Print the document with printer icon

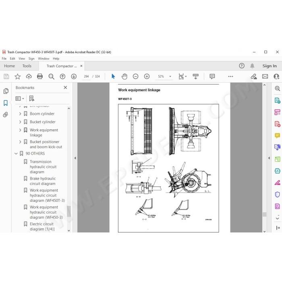[40, 77]
